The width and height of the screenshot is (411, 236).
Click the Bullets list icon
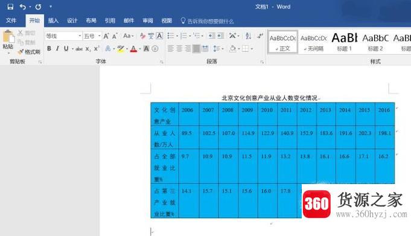point(171,36)
